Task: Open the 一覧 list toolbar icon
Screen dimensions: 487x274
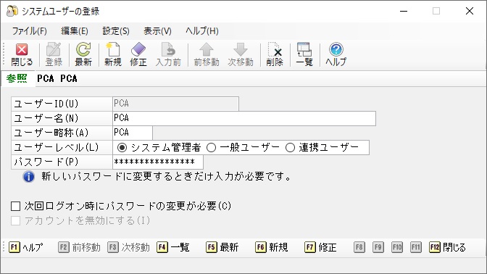Action: pyautogui.click(x=304, y=50)
